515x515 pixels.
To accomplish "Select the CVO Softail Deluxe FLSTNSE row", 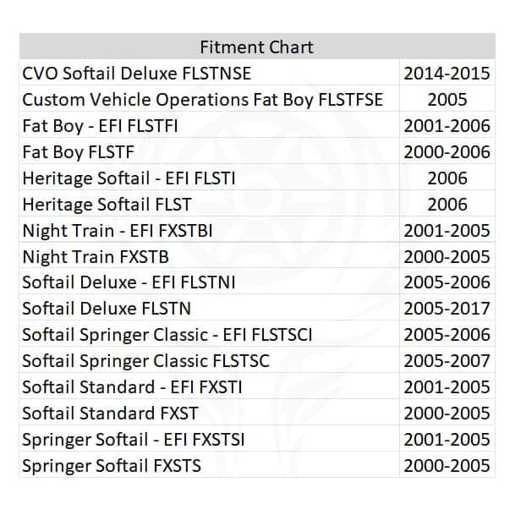I will (x=136, y=74).
